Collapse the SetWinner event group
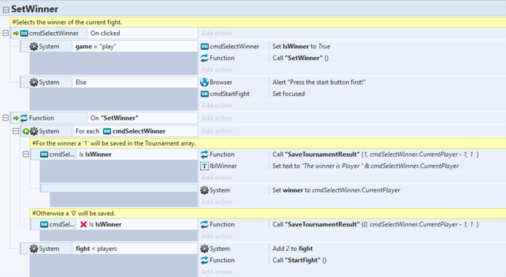Image resolution: width=506 pixels, height=277 pixels. tap(6, 10)
